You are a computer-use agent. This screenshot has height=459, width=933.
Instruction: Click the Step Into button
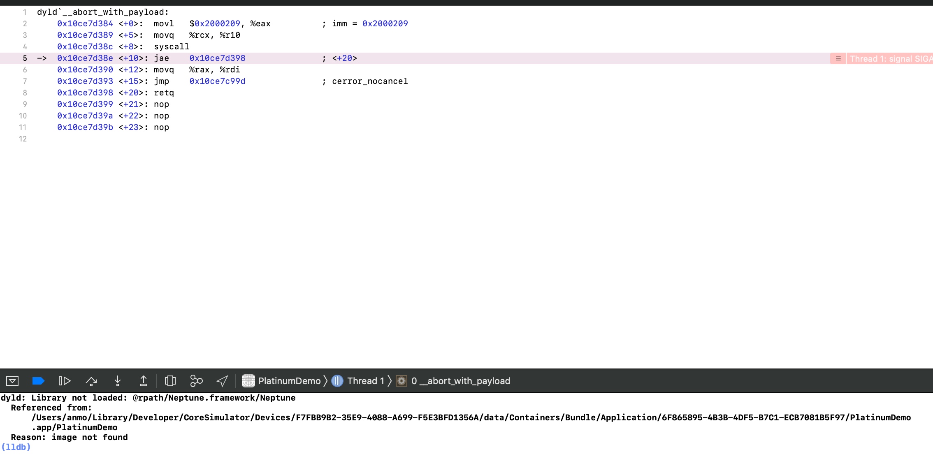[x=118, y=381]
